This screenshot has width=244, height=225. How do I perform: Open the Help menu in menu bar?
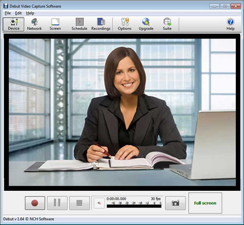[x=30, y=13]
